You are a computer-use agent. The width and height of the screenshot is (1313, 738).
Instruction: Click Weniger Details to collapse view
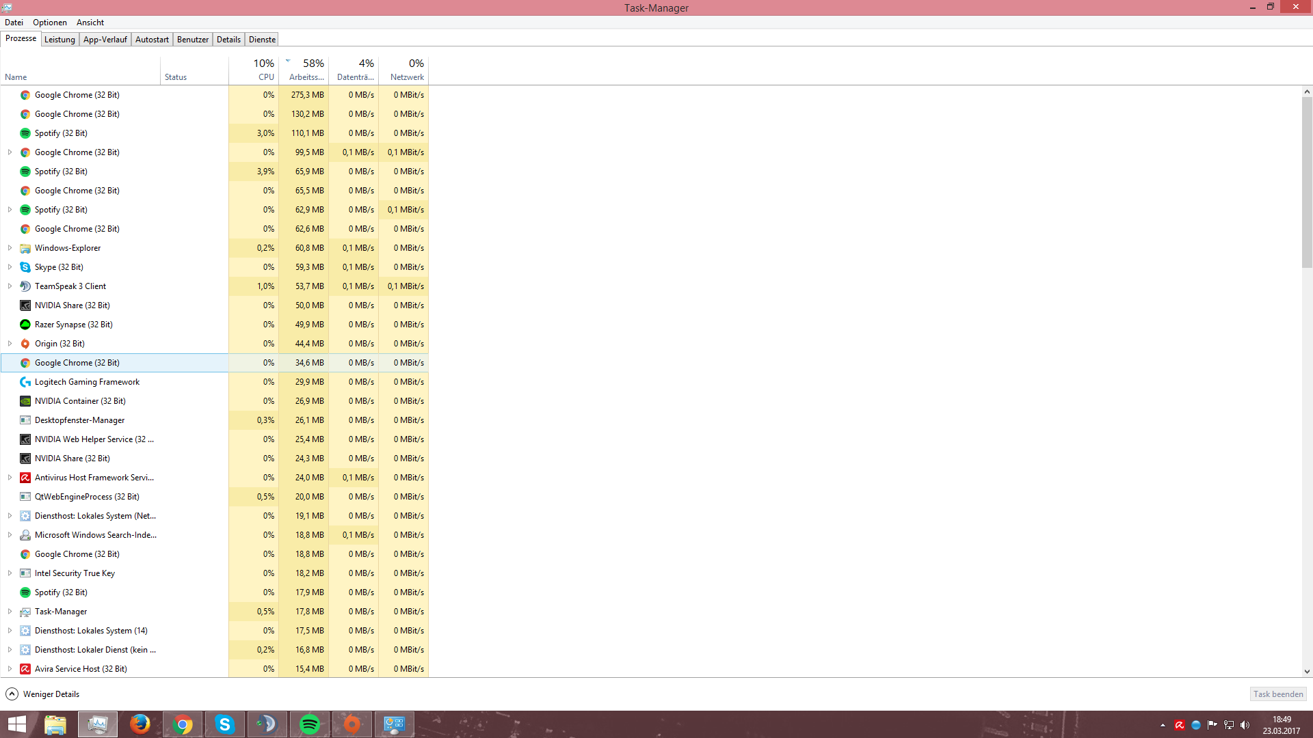42,694
